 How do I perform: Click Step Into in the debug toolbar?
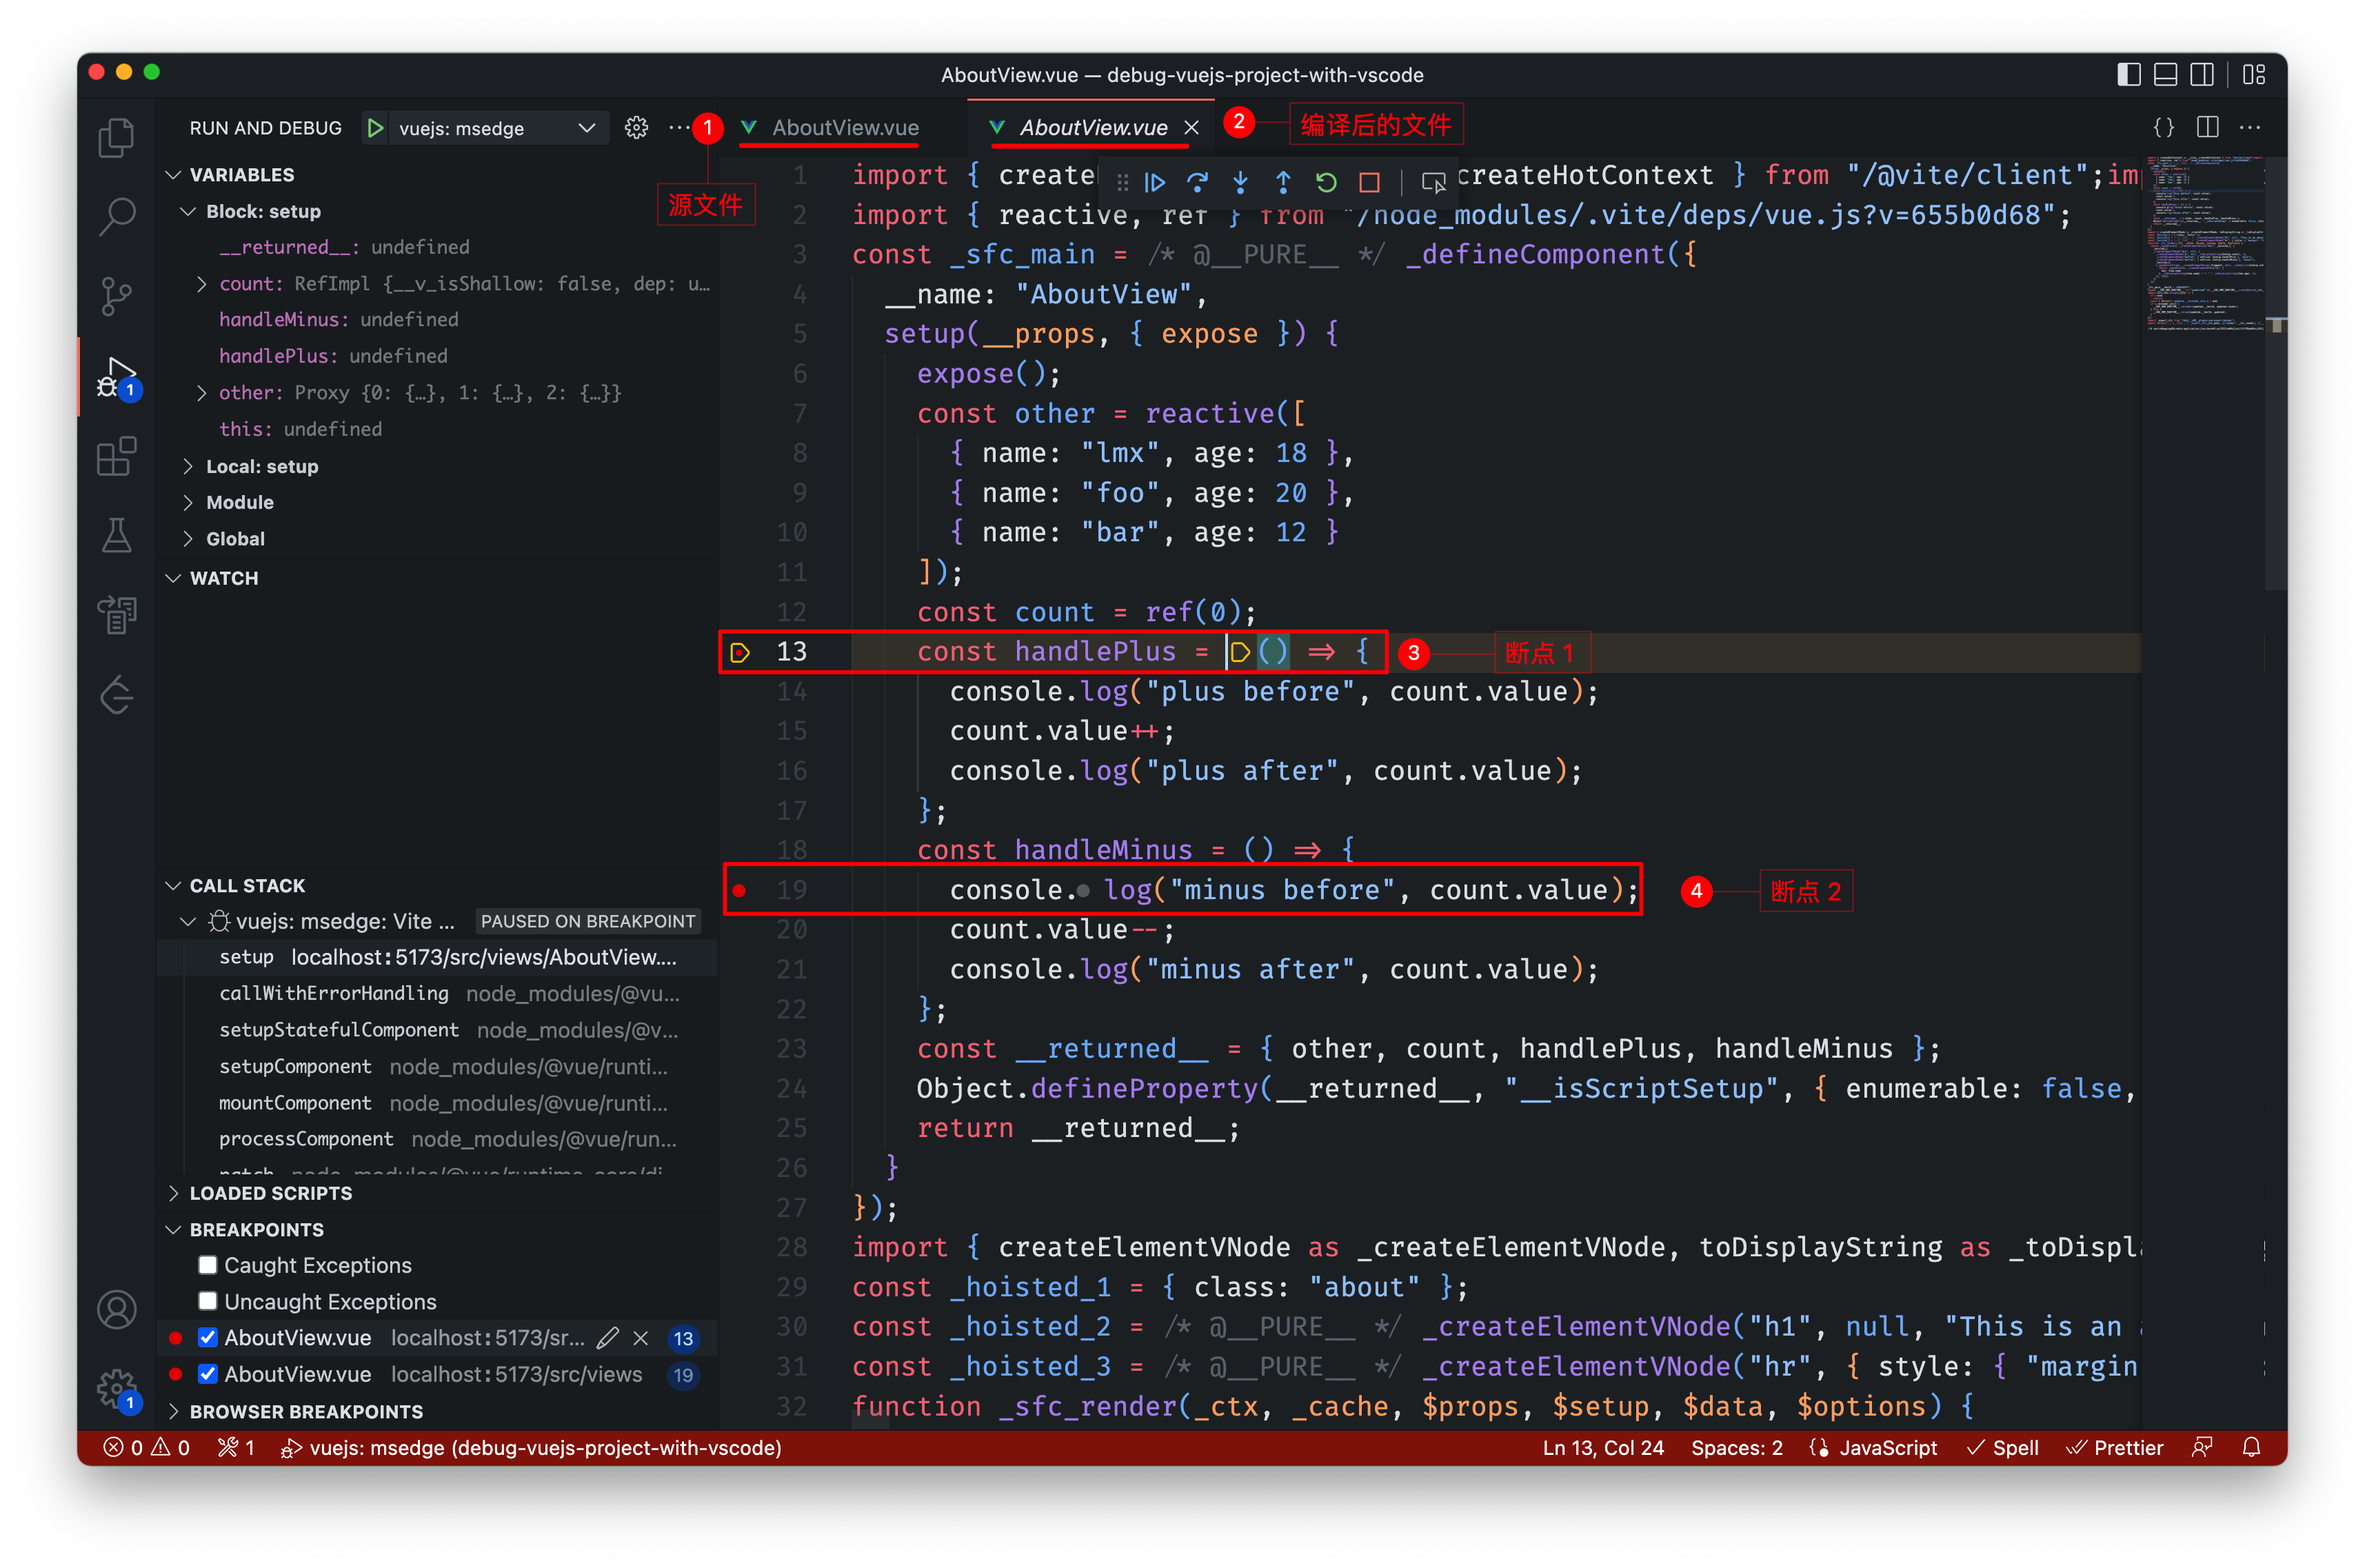pyautogui.click(x=1240, y=182)
